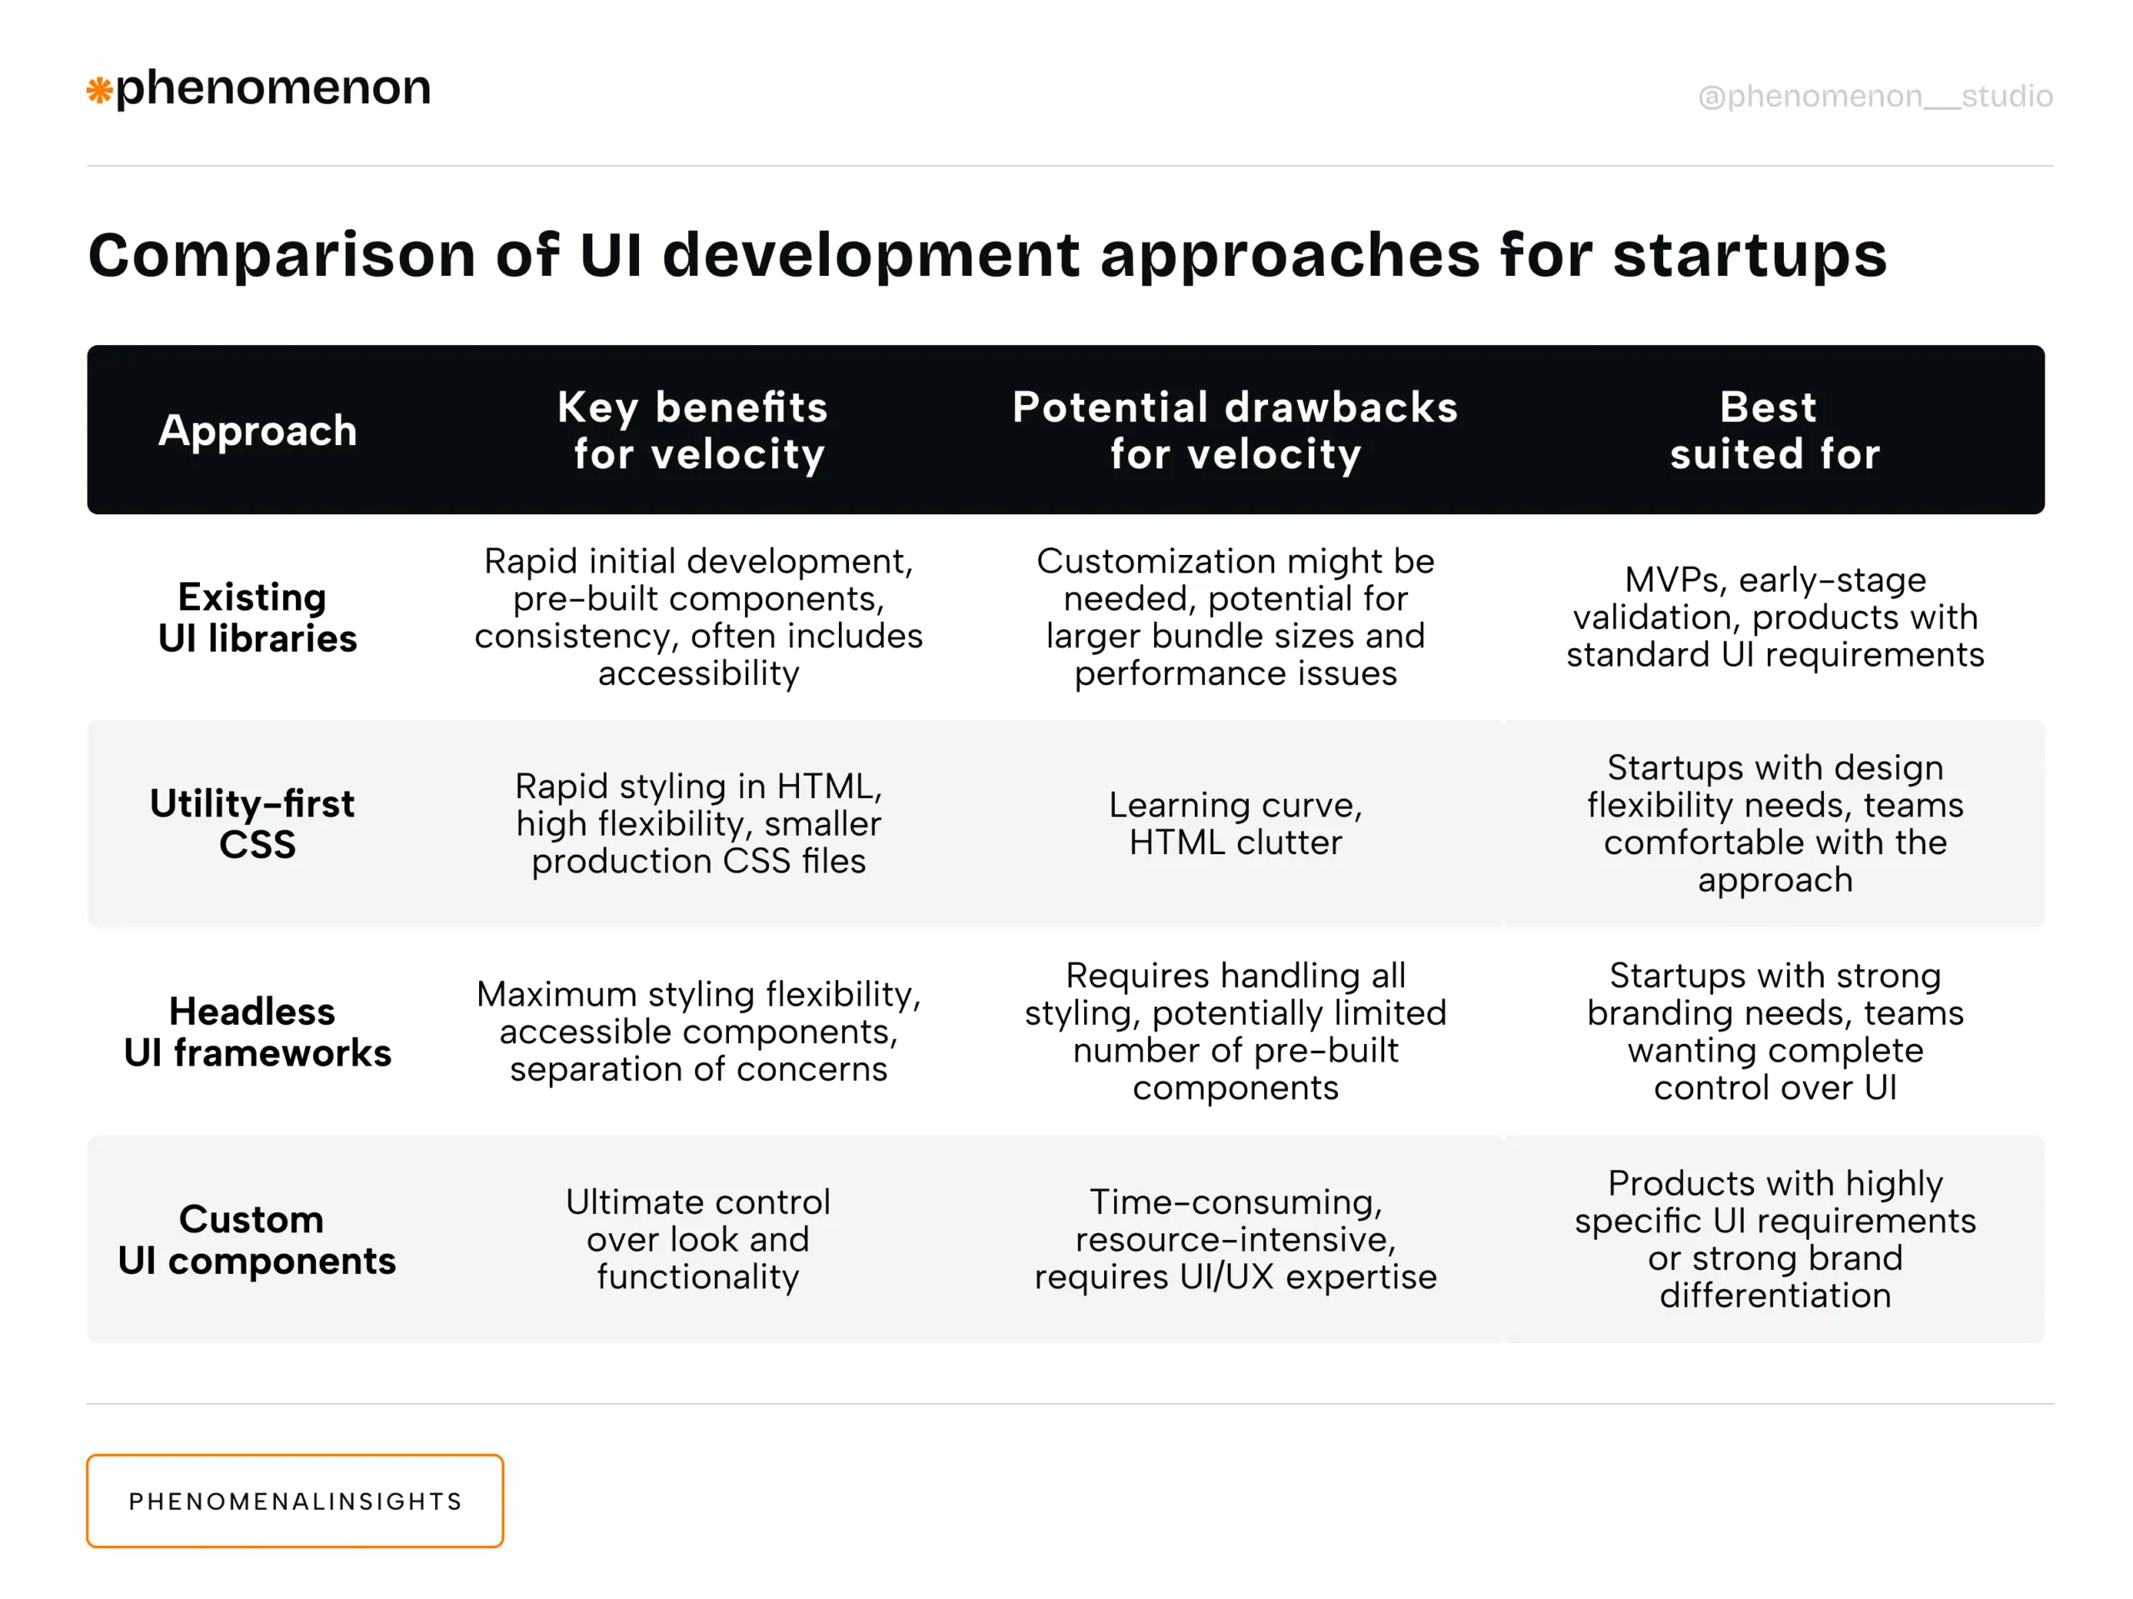Click the main comparison title heading
Image resolution: width=2133 pixels, height=1599 pixels.
(987, 255)
